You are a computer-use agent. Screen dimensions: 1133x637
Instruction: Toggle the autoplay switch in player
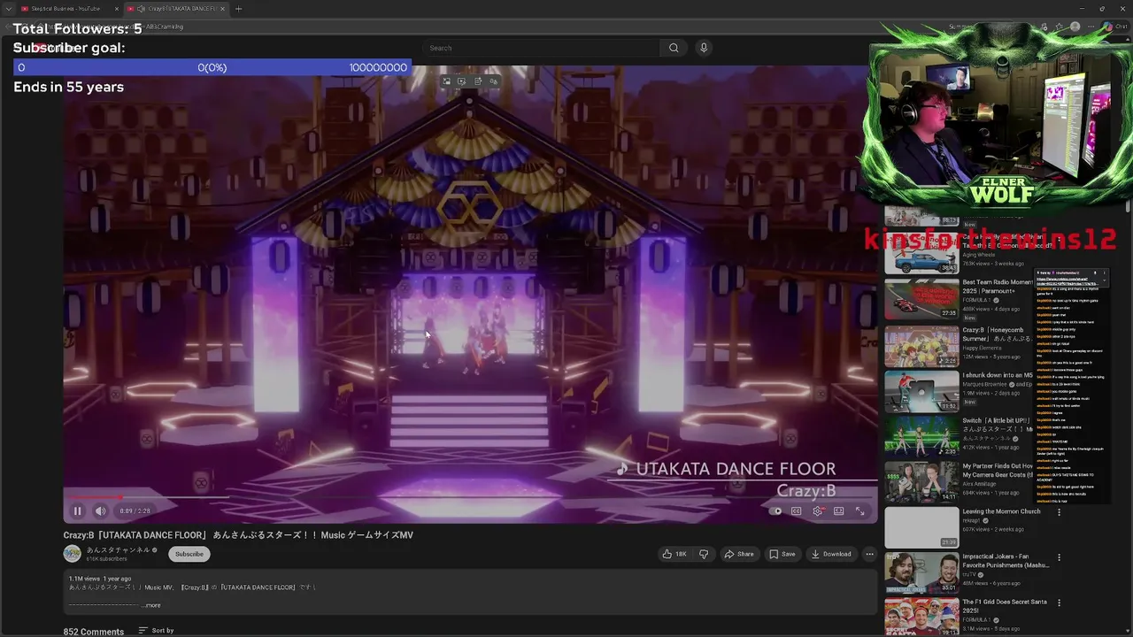coord(775,510)
